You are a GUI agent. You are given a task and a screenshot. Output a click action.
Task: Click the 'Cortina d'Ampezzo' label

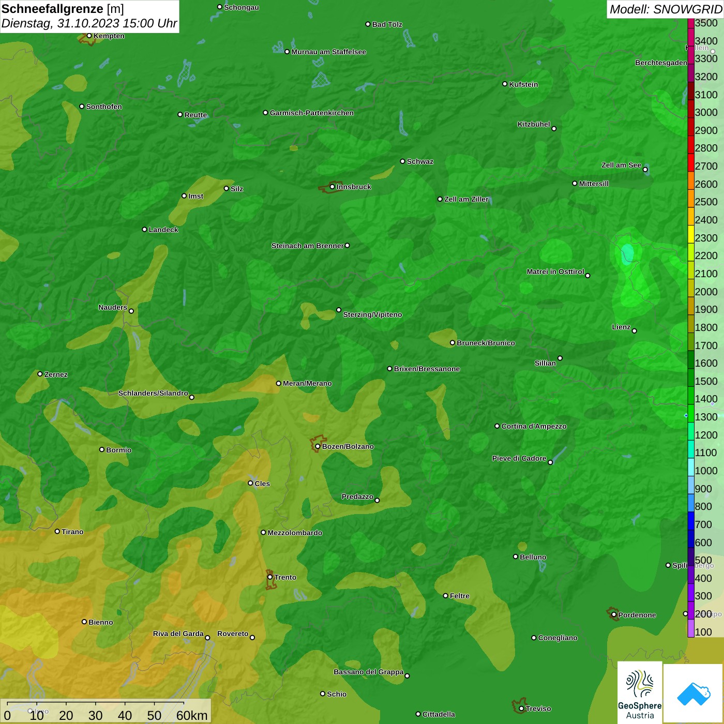click(534, 426)
